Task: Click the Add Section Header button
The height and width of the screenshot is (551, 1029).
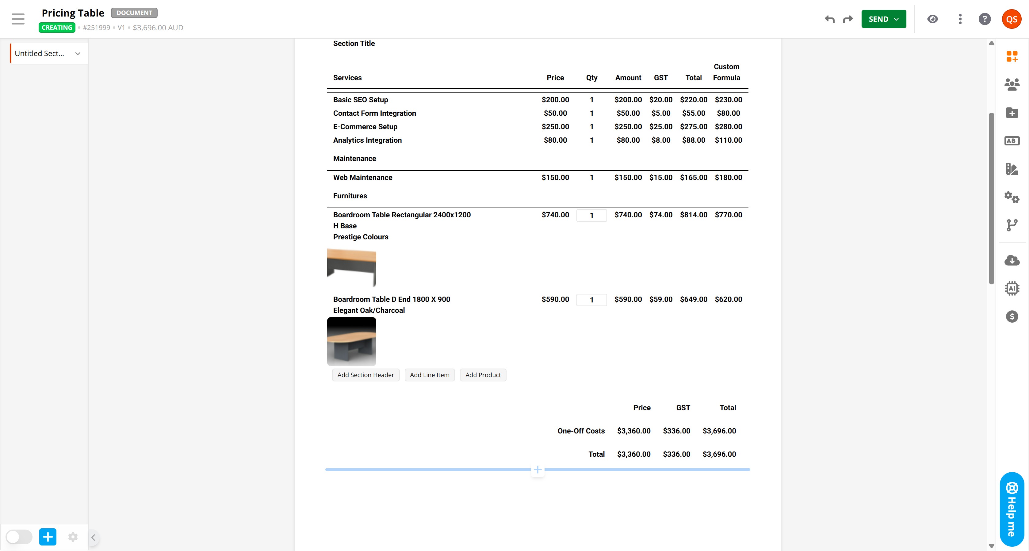Action: click(x=365, y=375)
